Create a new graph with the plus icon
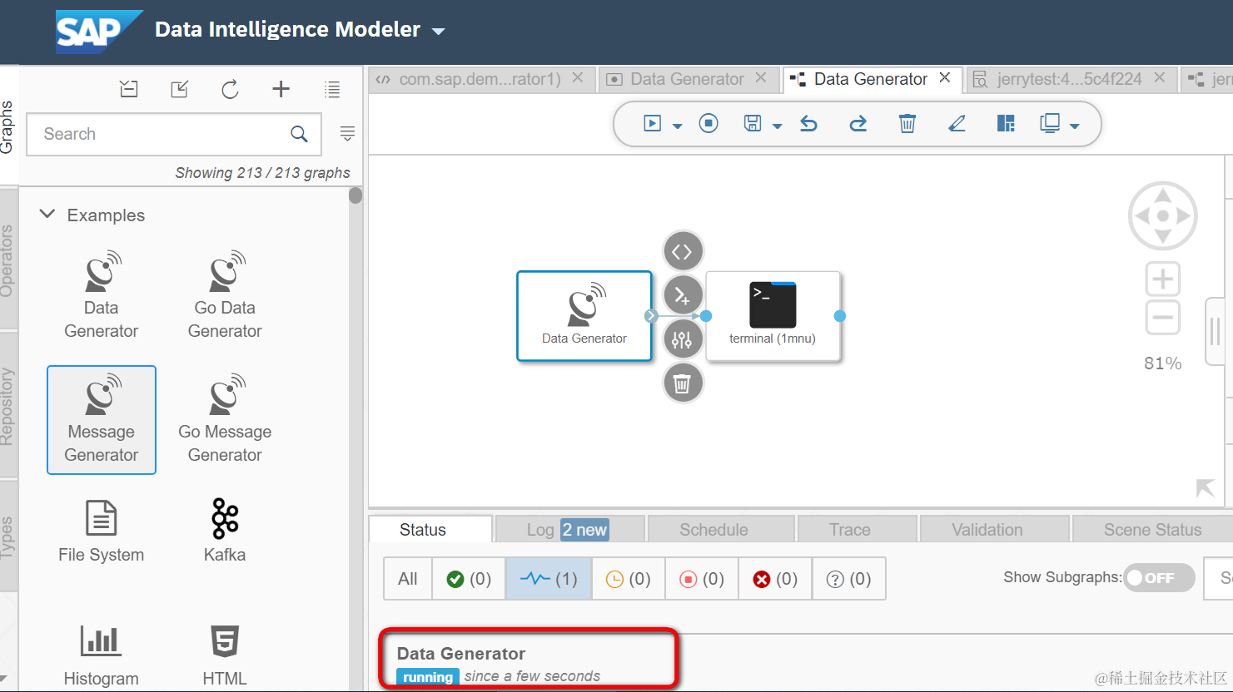1233x692 pixels. pos(281,89)
